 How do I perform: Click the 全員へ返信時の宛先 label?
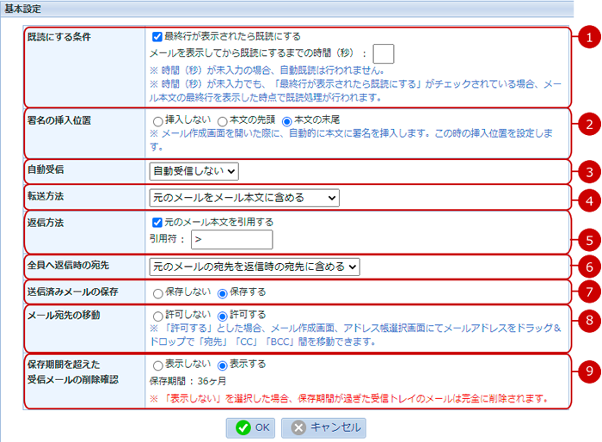[68, 266]
